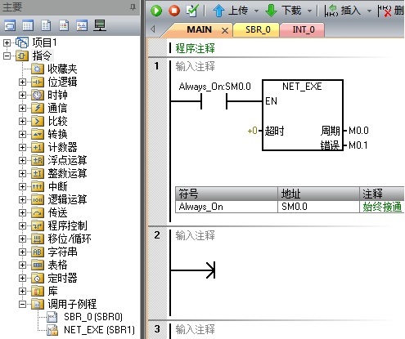Open the download dropdown arrow
Screen dimensions: 405x339
[x=309, y=11]
